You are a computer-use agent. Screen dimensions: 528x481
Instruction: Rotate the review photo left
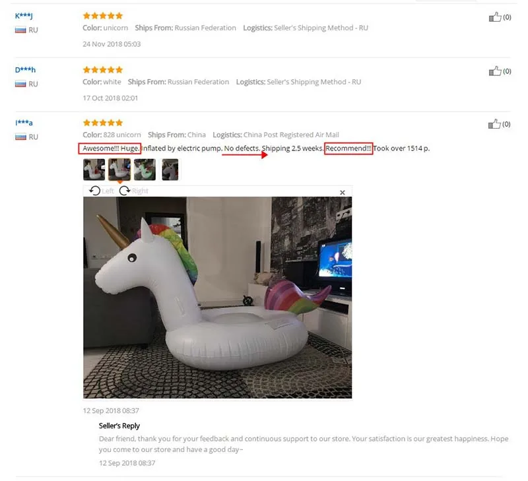point(101,191)
